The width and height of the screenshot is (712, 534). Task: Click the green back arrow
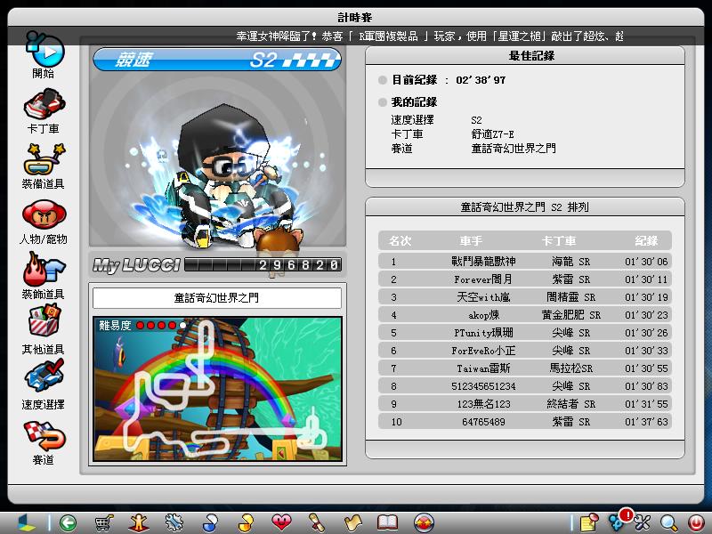[68, 522]
